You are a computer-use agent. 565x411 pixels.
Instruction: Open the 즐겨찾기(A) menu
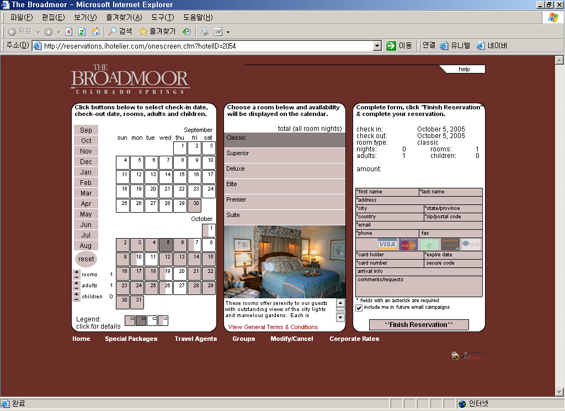click(x=124, y=17)
